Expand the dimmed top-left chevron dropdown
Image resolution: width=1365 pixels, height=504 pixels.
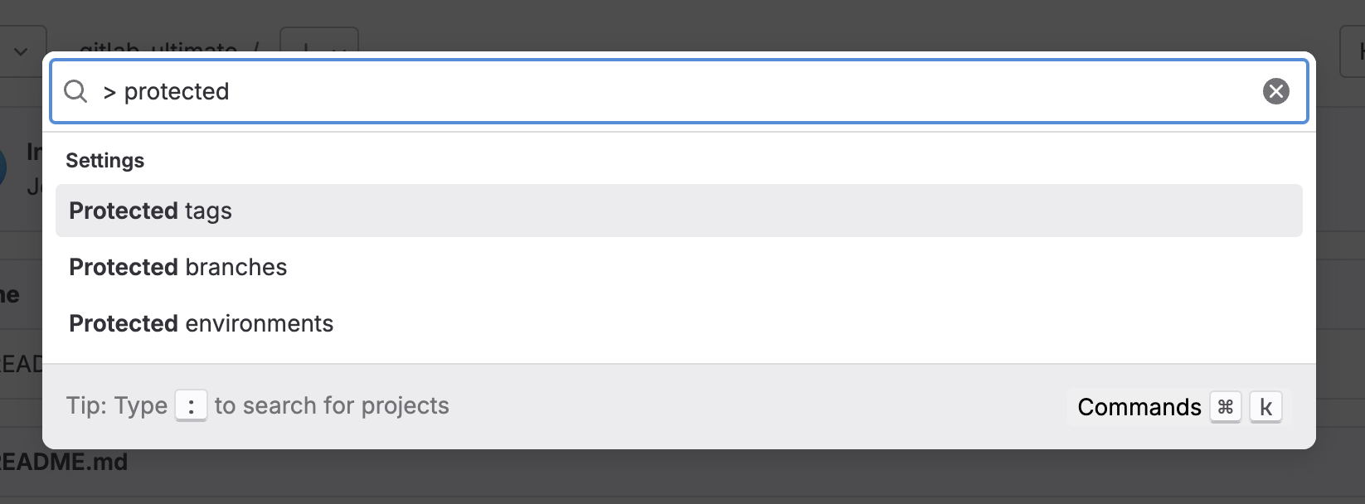(x=21, y=50)
